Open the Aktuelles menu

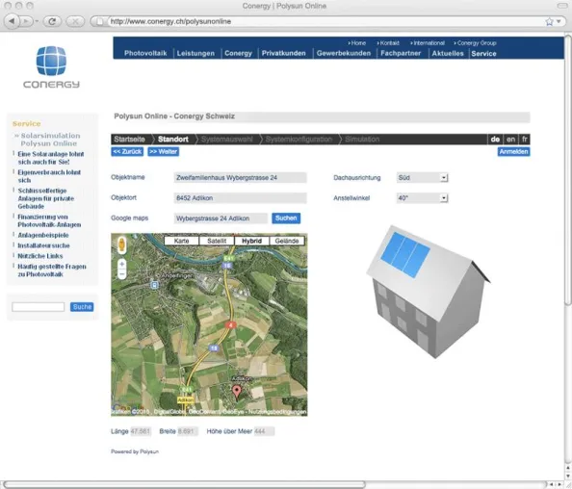[x=448, y=53]
